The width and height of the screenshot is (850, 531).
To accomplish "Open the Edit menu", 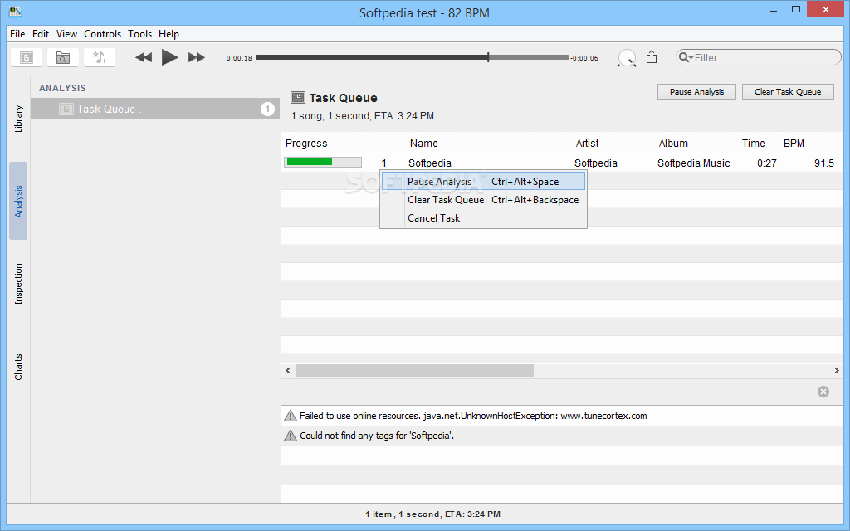I will click(x=41, y=33).
